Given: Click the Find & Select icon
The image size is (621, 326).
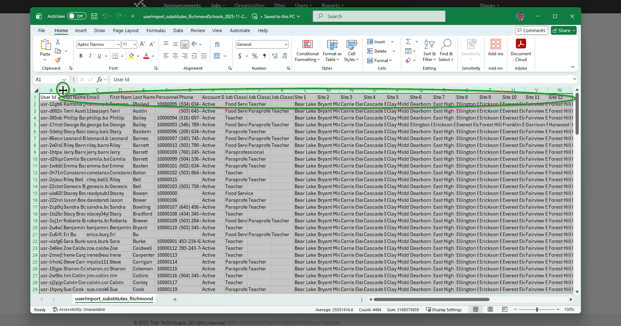Looking at the screenshot, I should point(446,51).
